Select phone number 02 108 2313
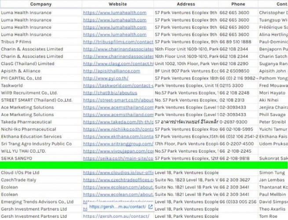This screenshot has width=288, height=220. [x=238, y=100]
